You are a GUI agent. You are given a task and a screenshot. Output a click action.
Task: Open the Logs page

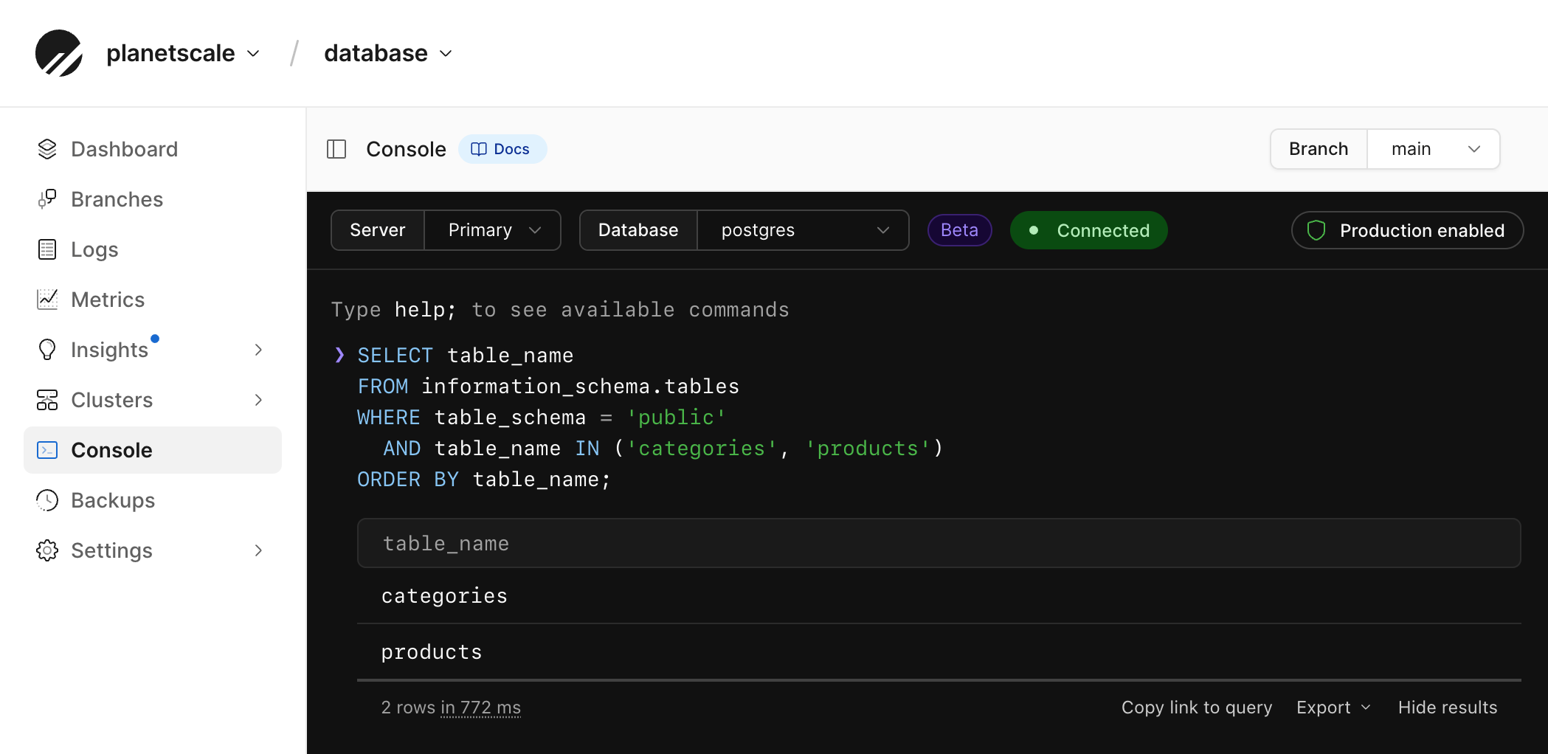click(x=153, y=249)
